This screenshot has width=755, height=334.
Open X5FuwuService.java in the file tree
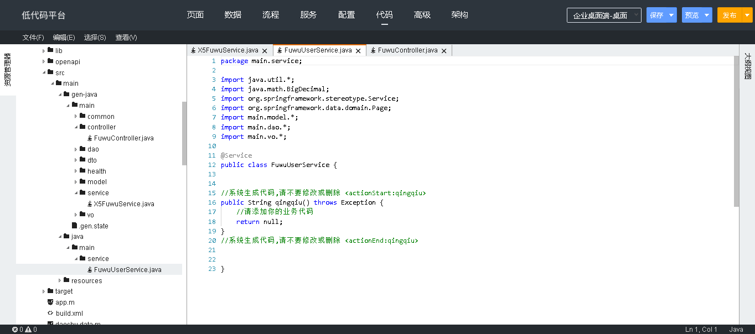(x=123, y=204)
